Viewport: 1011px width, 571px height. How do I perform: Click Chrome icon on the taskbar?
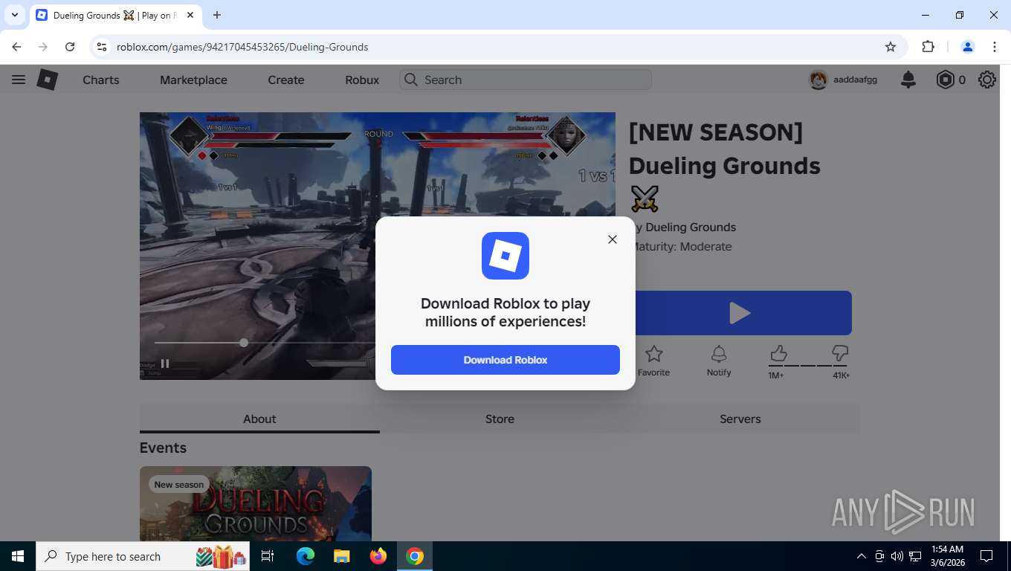415,556
